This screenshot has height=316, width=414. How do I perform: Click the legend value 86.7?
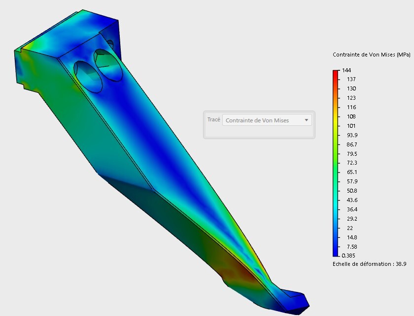coord(352,144)
